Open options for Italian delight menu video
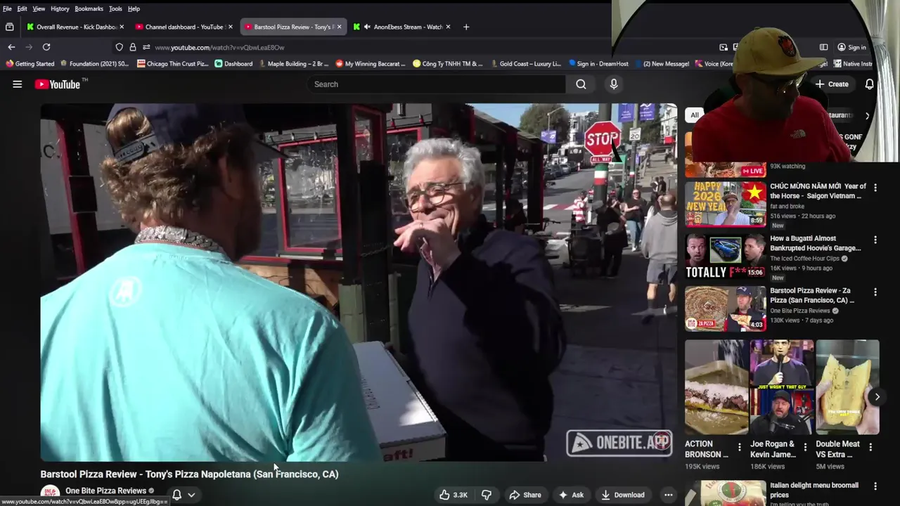Image resolution: width=900 pixels, height=506 pixels. click(x=875, y=486)
